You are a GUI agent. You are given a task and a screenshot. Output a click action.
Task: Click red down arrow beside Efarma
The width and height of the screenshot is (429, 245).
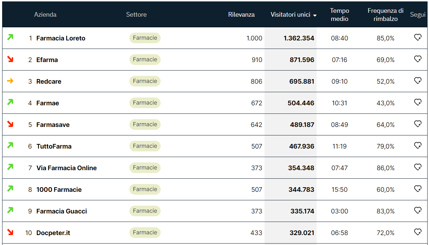coord(10,59)
